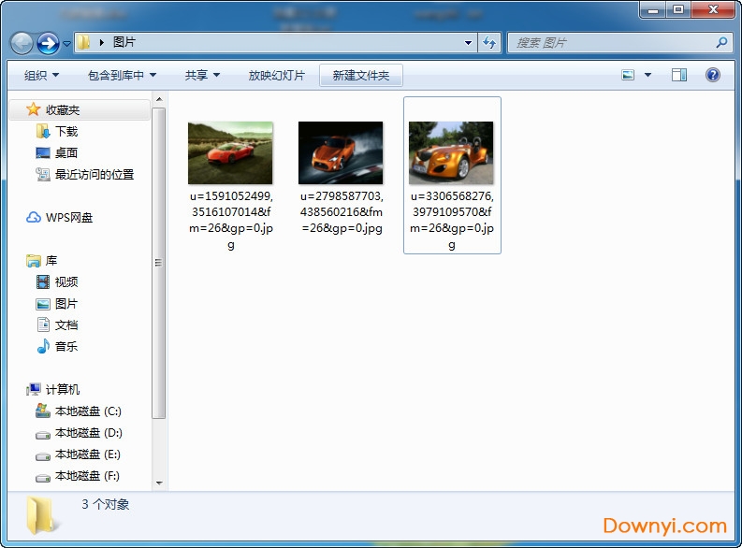
Task: Open the 共享 menu
Action: point(202,75)
